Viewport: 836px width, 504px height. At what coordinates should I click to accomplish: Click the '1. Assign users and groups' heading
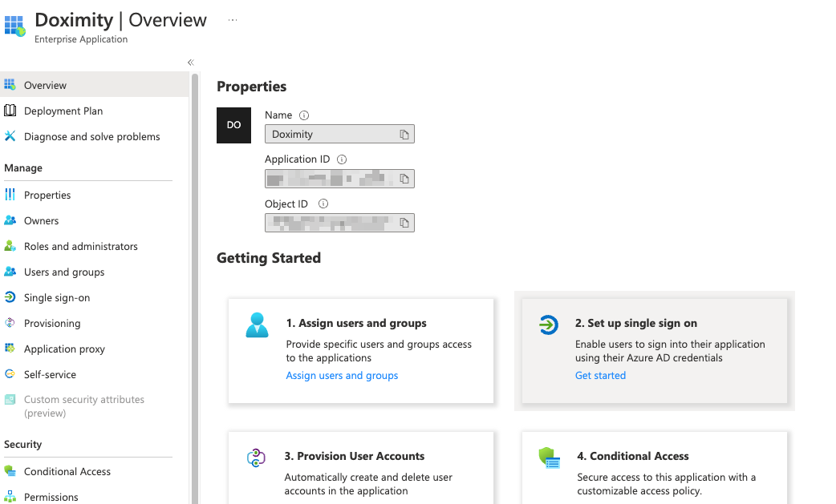[356, 323]
